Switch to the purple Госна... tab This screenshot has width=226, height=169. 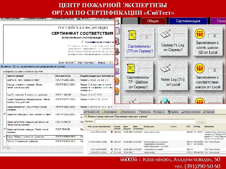pyautogui.click(x=218, y=21)
